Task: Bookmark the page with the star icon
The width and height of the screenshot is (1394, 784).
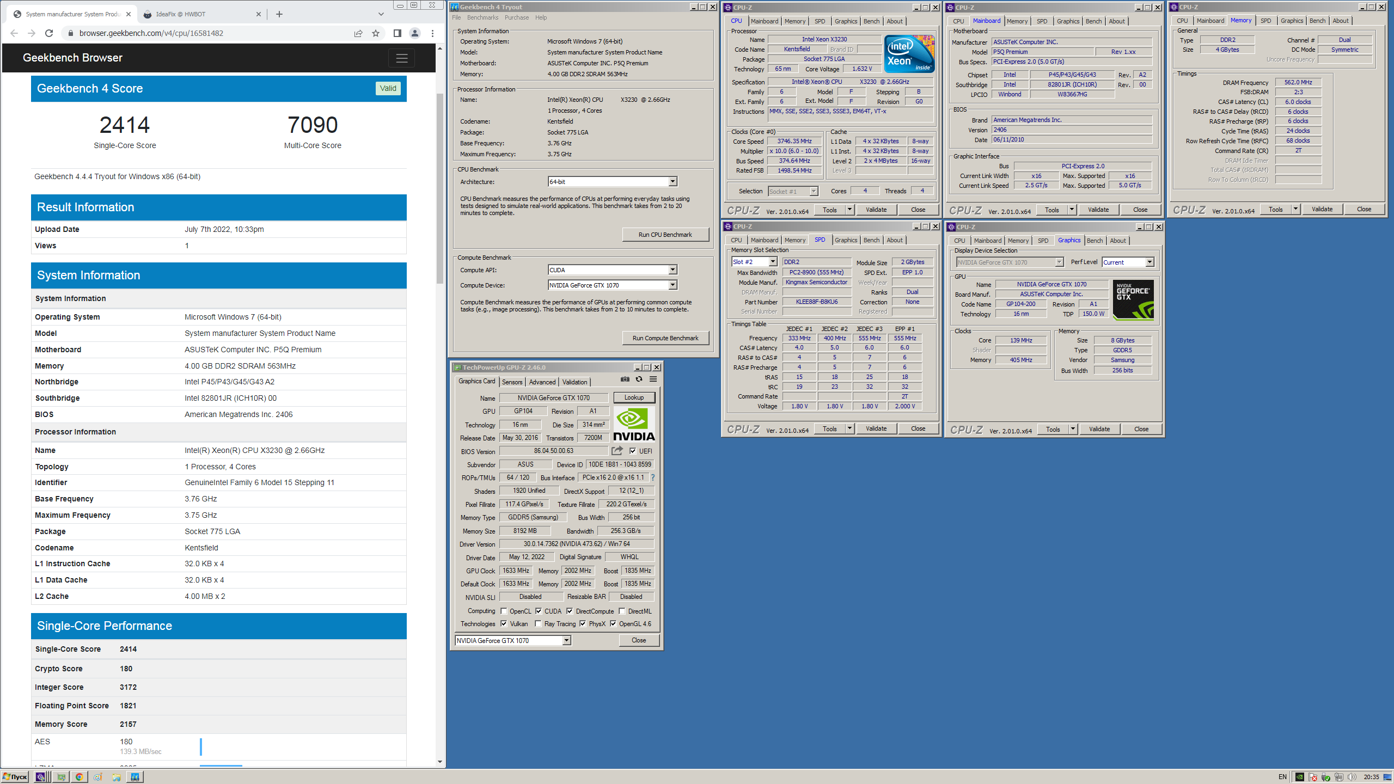Action: (376, 33)
